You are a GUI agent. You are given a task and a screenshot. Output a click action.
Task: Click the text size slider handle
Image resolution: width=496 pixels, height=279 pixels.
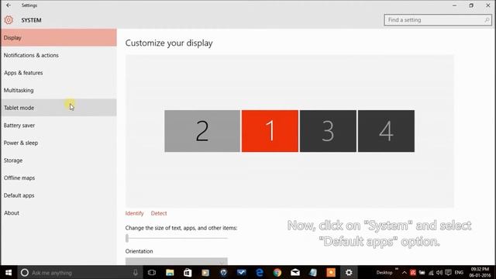click(127, 238)
